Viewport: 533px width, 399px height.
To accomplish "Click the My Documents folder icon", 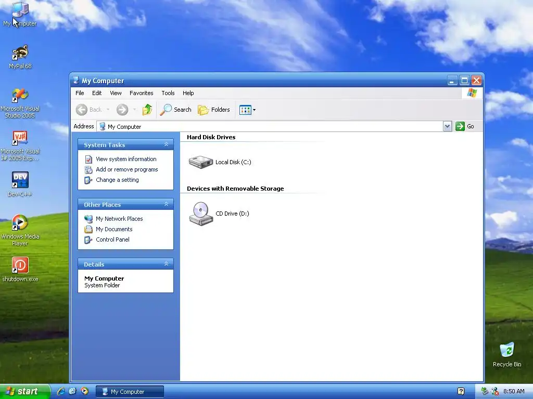I will 88,229.
